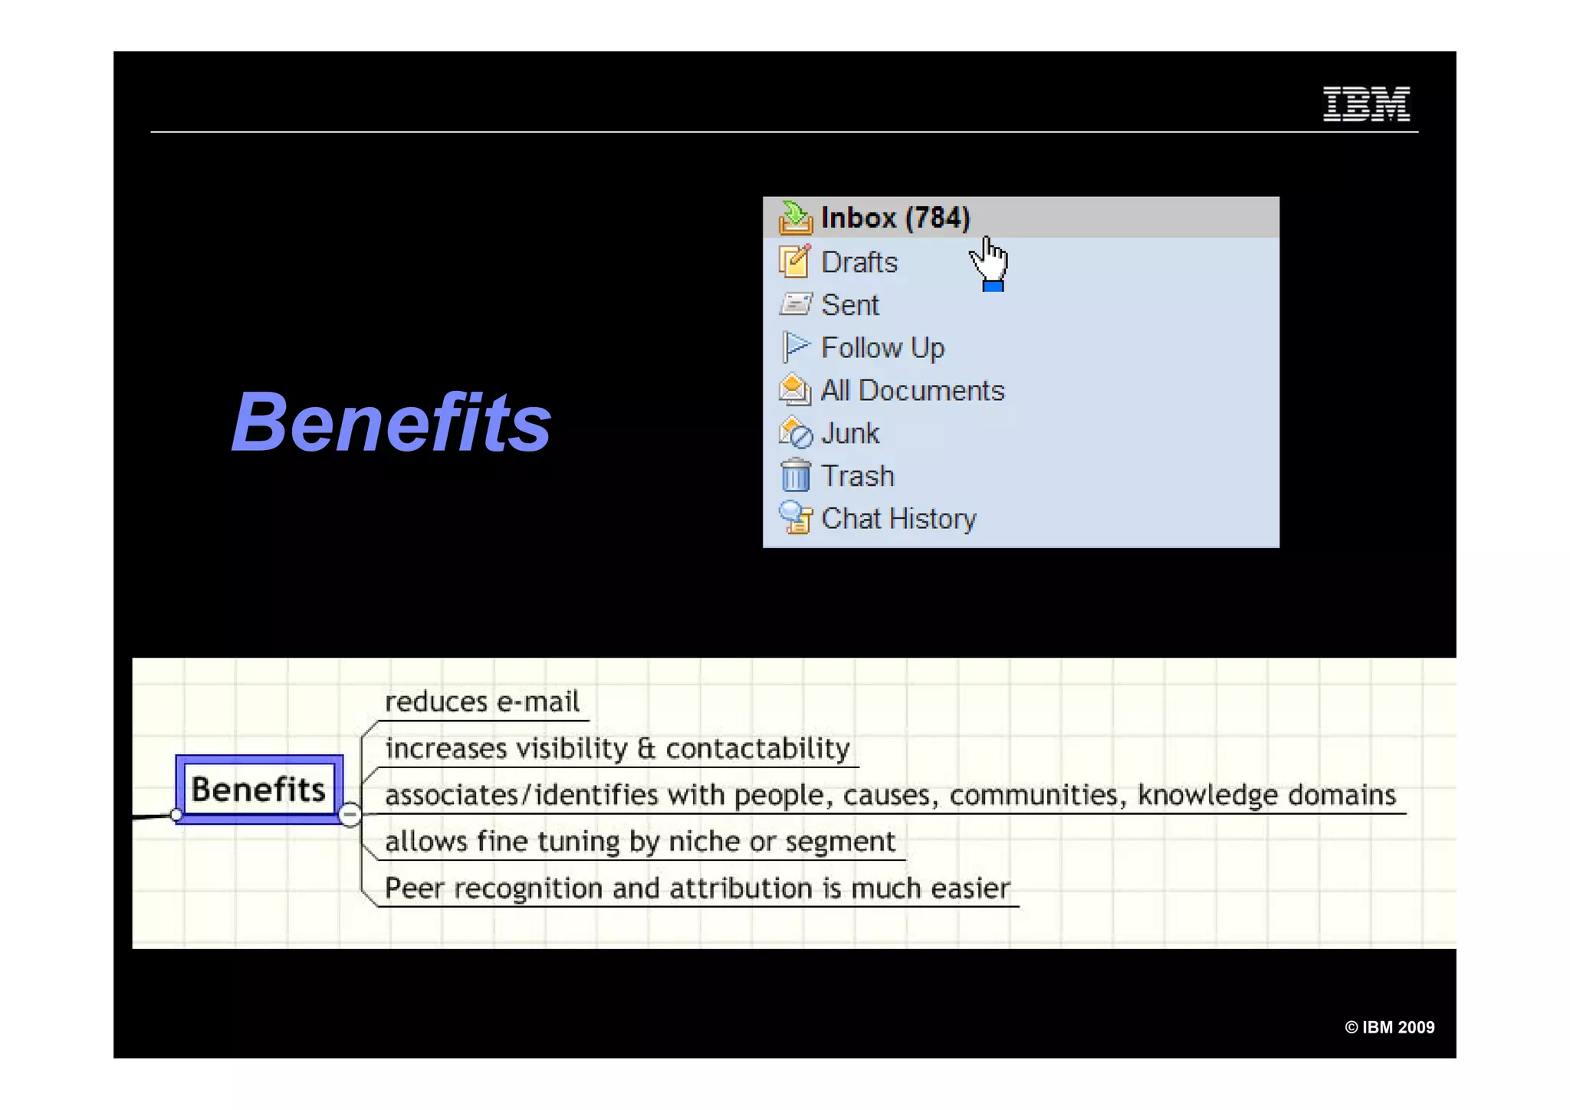
Task: Select 'allows fine tuning by niche' branch
Action: (640, 842)
